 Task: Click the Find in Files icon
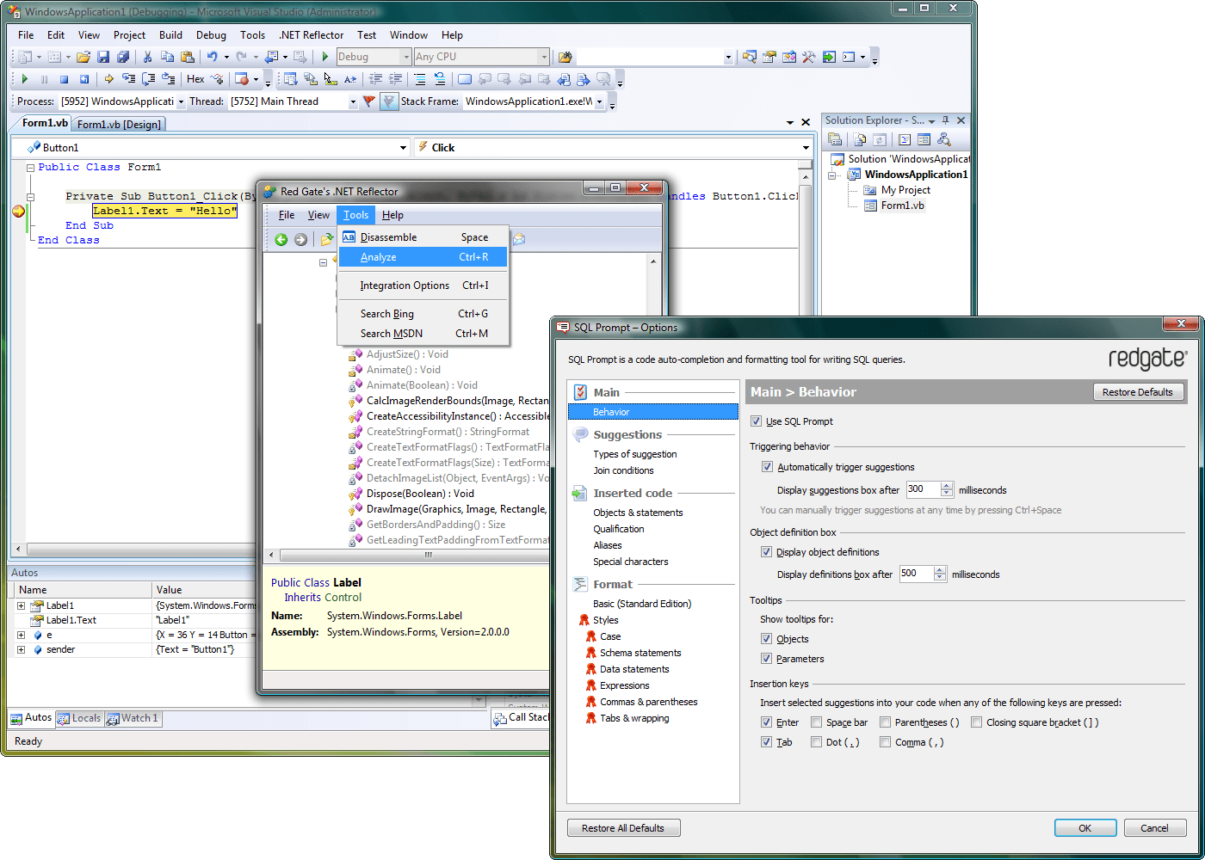click(x=565, y=57)
